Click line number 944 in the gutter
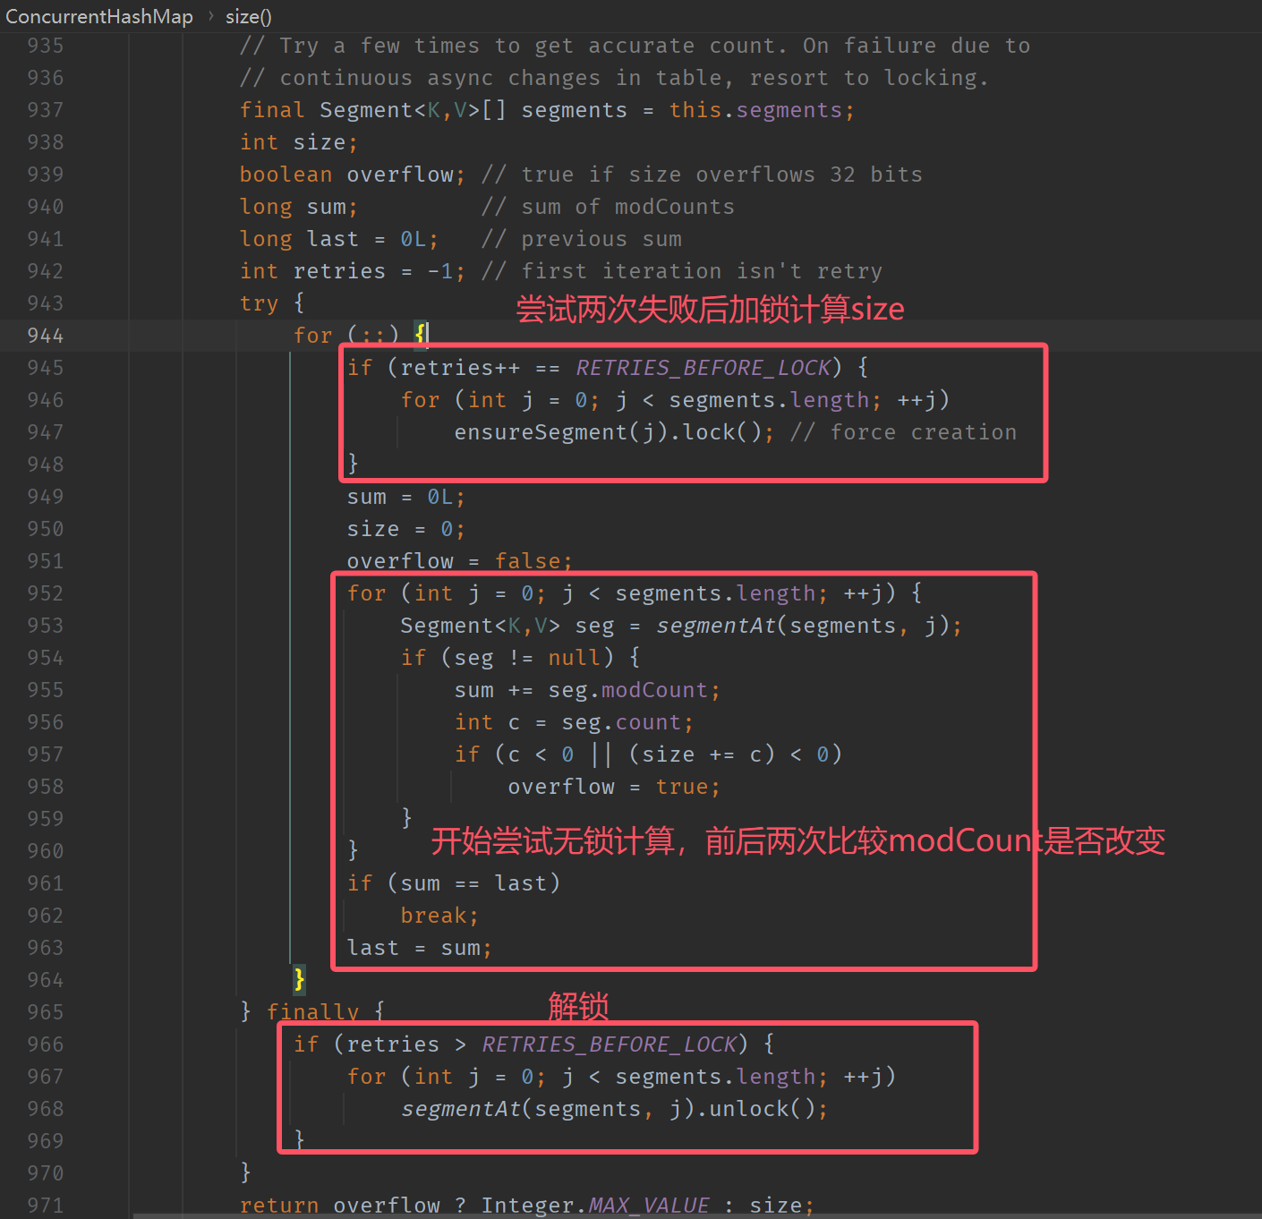The image size is (1262, 1219). point(46,336)
